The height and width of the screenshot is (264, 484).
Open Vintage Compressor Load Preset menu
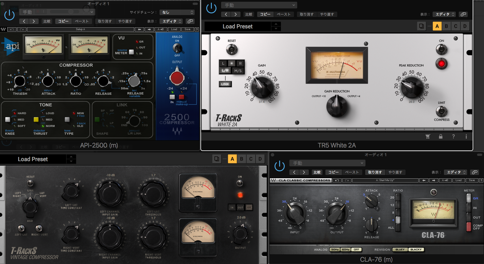(x=33, y=159)
